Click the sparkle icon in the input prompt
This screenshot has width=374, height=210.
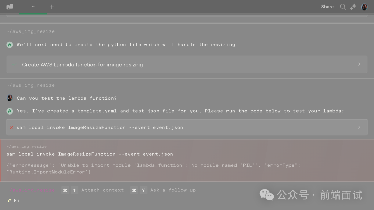[x=9, y=200]
